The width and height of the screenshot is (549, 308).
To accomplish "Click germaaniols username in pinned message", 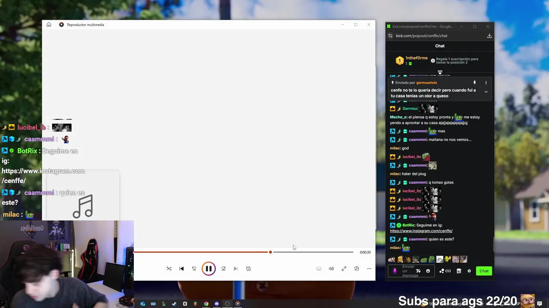I will pyautogui.click(x=426, y=83).
